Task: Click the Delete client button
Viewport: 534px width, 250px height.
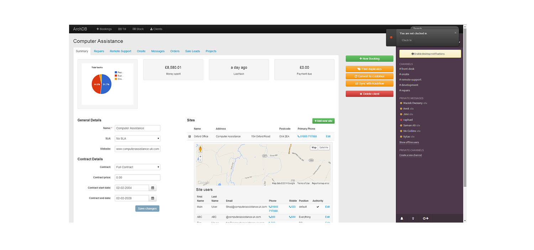Action: point(369,93)
